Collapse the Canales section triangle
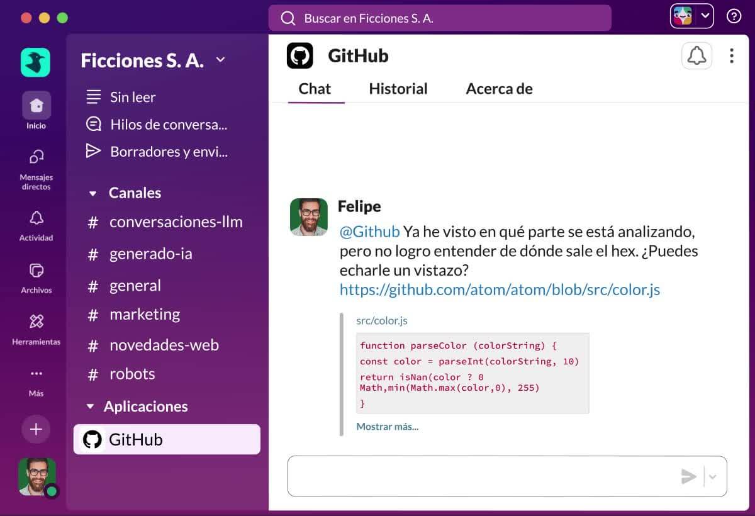This screenshot has width=755, height=516. coord(93,194)
